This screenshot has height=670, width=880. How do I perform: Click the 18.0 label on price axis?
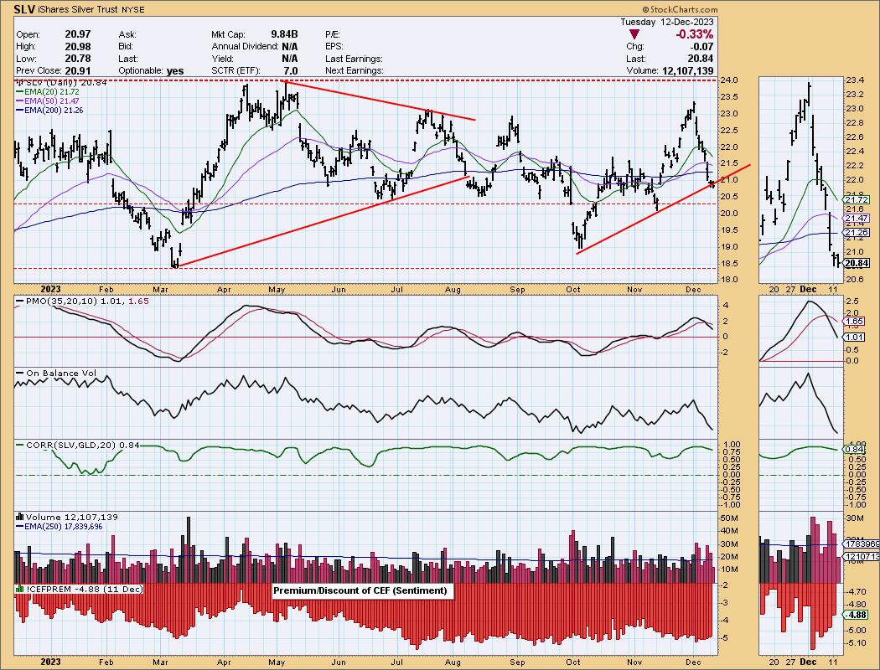[728, 279]
